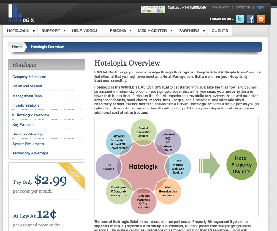Open Company Information from the sidebar
The height and width of the screenshot is (231, 277).
click(30, 77)
